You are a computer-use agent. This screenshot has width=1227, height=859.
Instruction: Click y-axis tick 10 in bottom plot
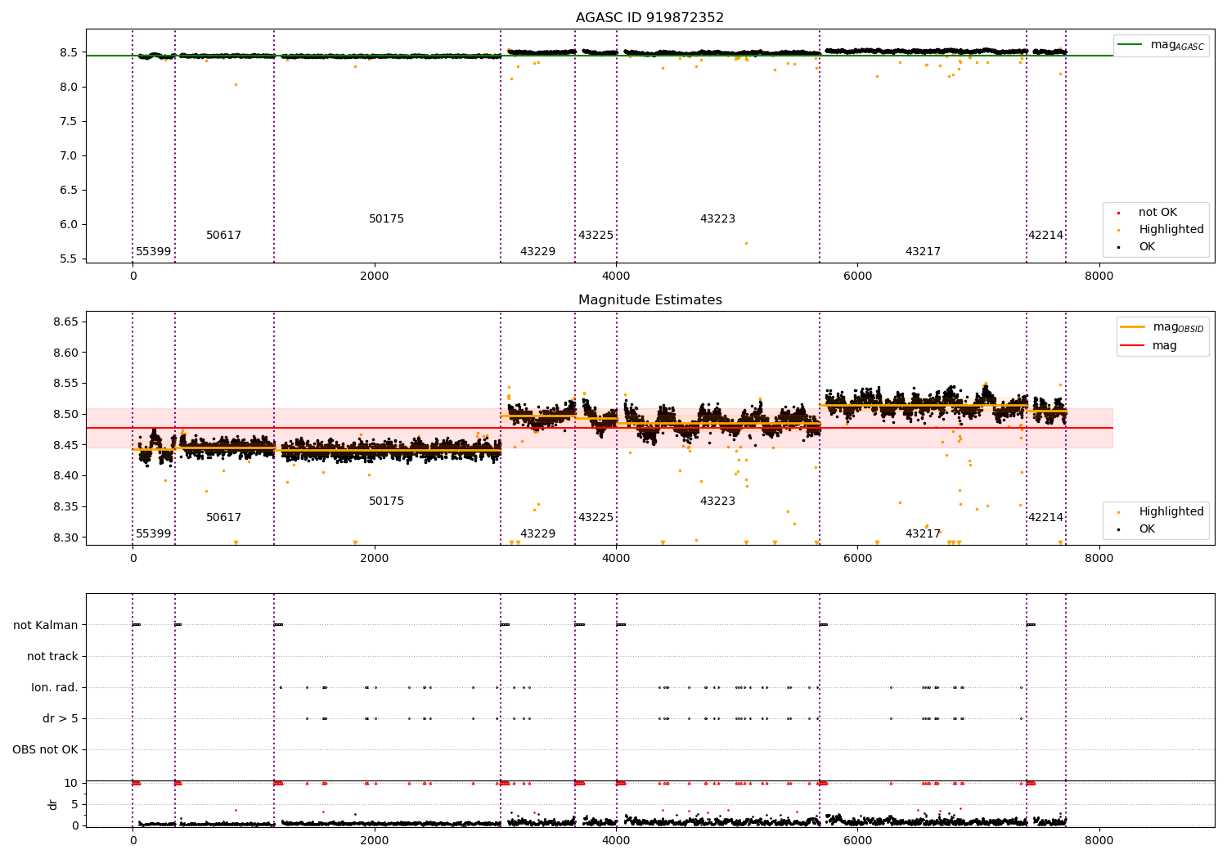pyautogui.click(x=71, y=783)
